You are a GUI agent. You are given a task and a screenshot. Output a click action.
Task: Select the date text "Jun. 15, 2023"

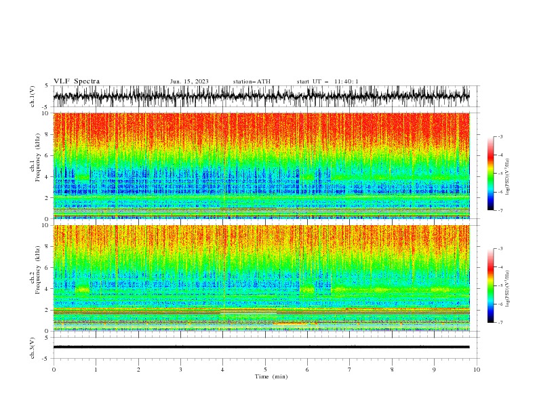(x=189, y=81)
